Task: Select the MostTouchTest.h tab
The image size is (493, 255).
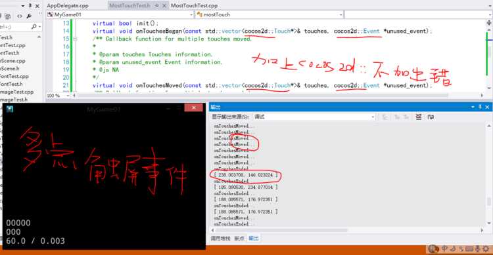Action: [x=129, y=6]
